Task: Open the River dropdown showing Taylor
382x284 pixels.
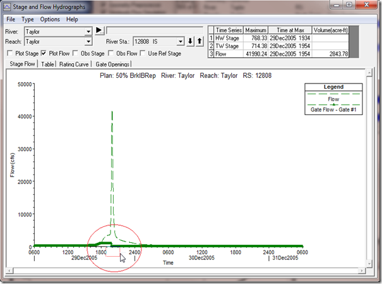Action: (x=88, y=32)
